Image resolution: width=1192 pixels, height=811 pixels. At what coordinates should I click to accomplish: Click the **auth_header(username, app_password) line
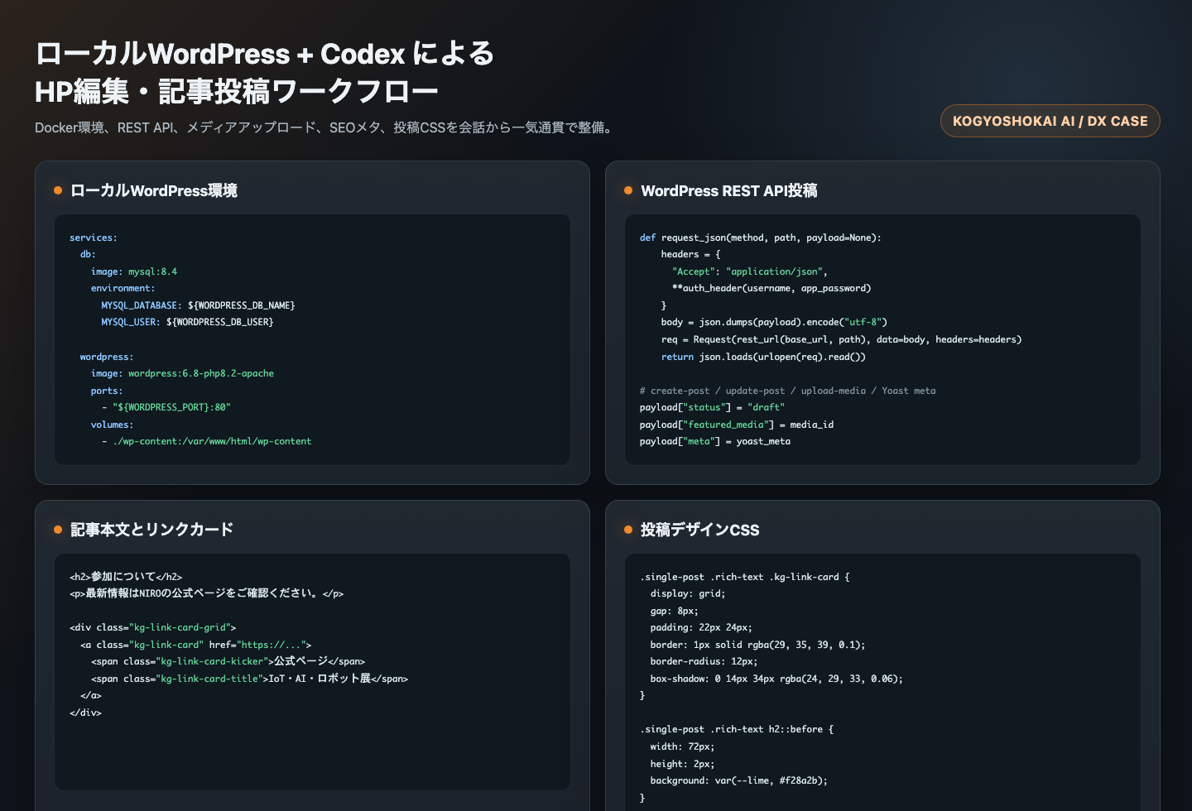pyautogui.click(x=771, y=288)
